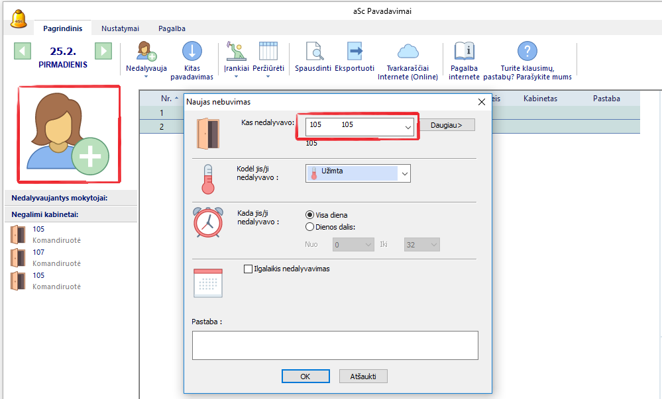Screen dimensions: 662x399
Task: Enable the Ilgalaikis nedalyvavimas checkbox
Action: [x=248, y=269]
